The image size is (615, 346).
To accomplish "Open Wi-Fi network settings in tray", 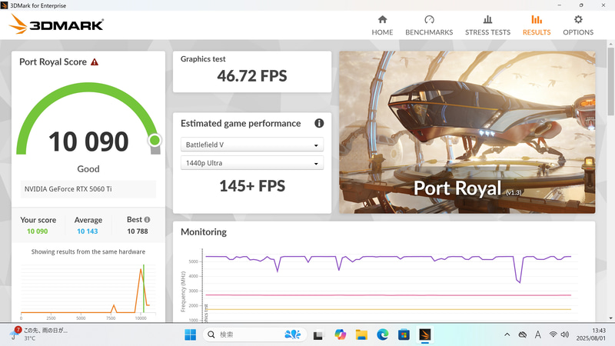I will [553, 334].
